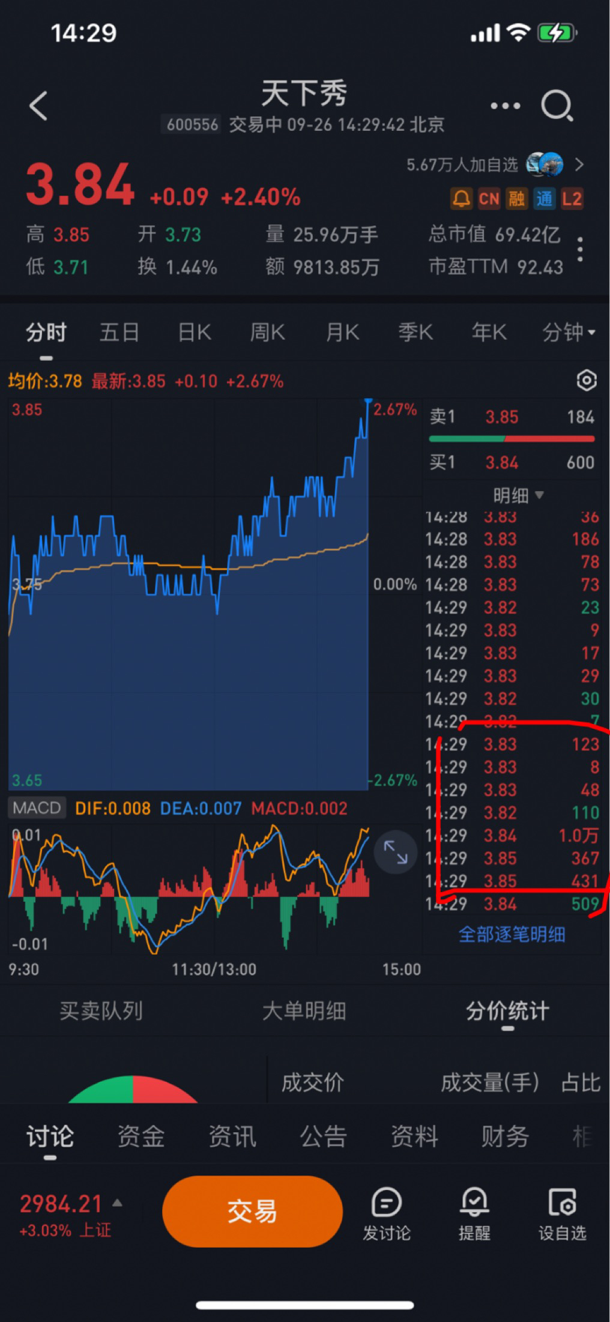
Task: Tap the 买1 3.84 bid row
Action: tap(512, 462)
